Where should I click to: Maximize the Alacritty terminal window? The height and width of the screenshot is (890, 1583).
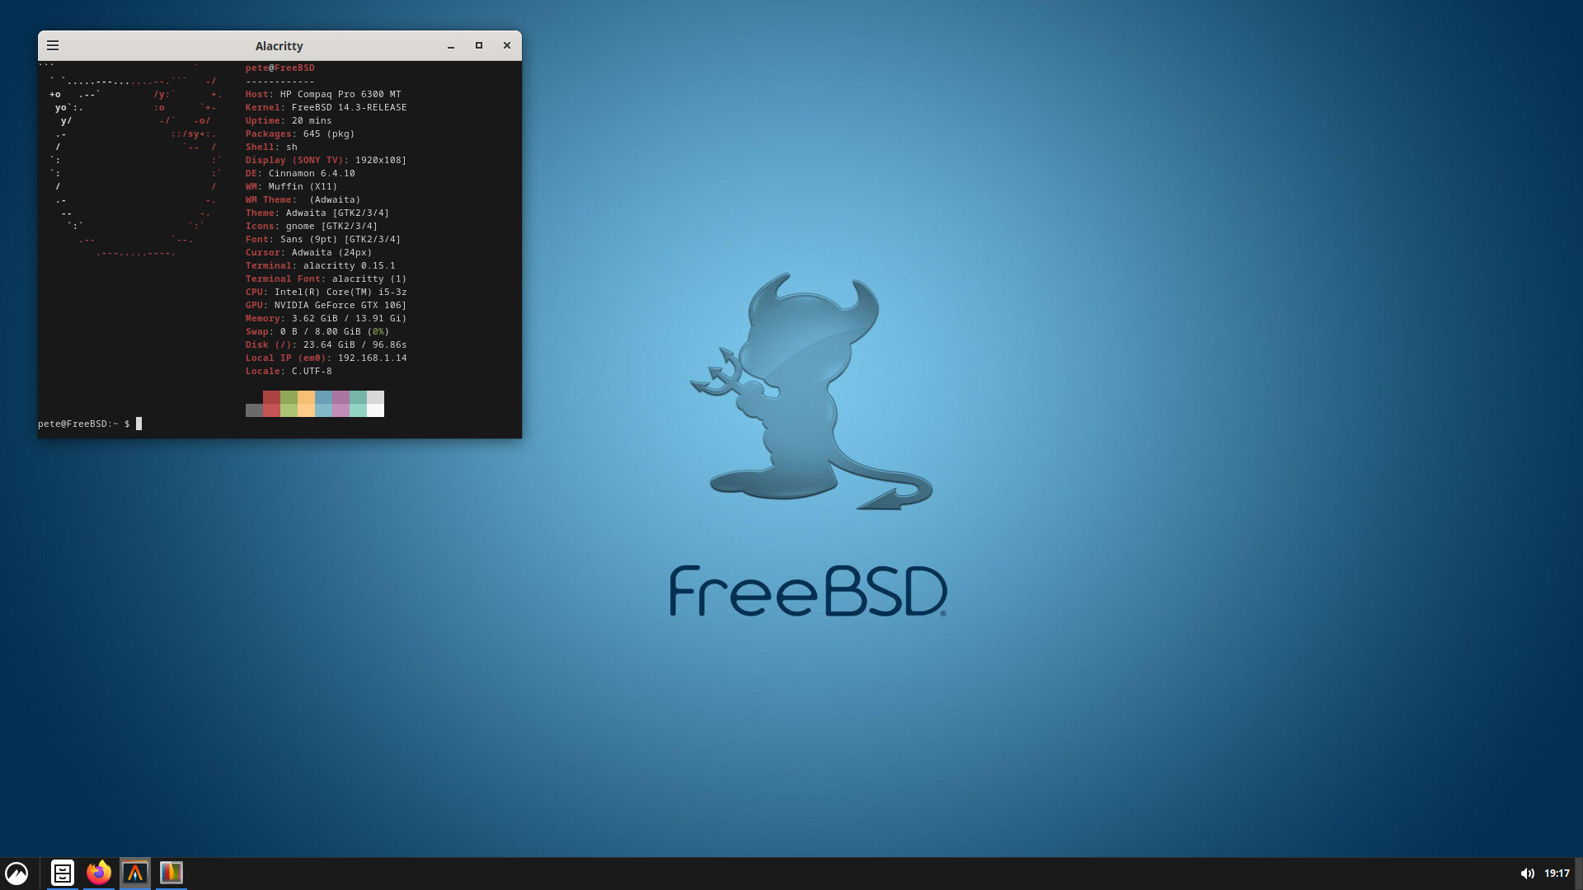click(x=479, y=45)
